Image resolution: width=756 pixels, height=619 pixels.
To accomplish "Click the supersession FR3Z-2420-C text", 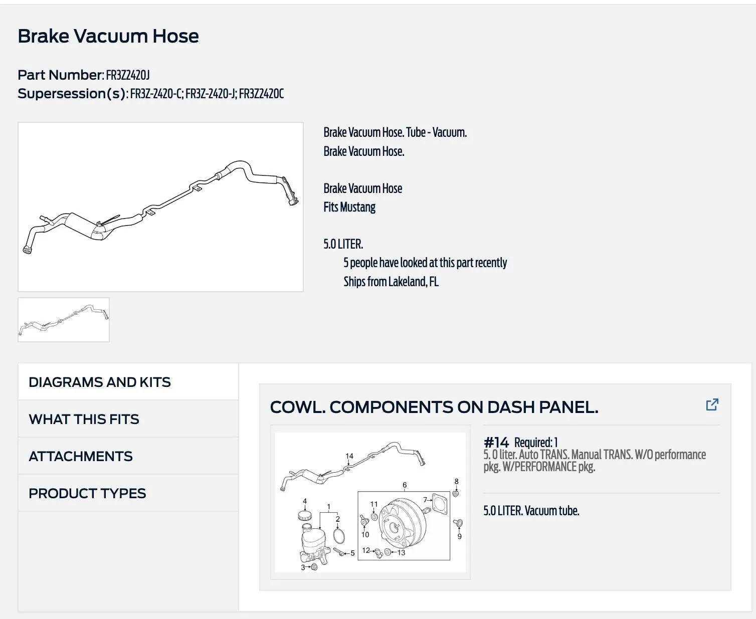I will [x=156, y=94].
